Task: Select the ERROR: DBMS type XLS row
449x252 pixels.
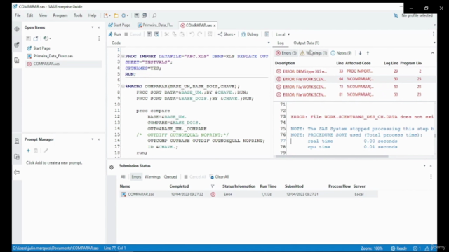Action: (x=355, y=71)
